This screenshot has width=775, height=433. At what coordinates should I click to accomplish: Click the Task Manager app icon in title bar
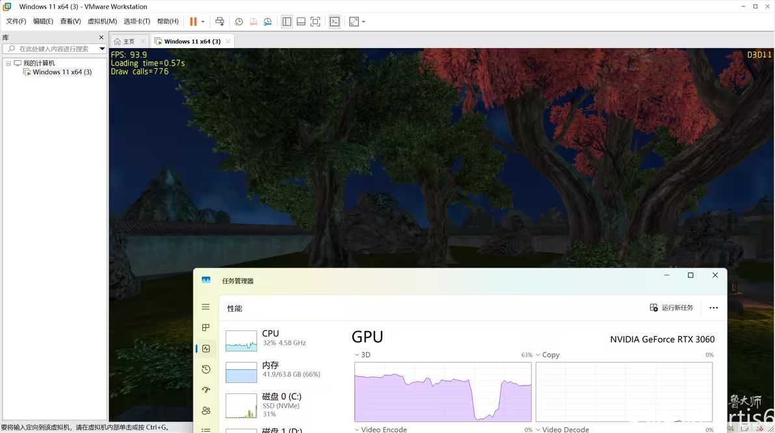pyautogui.click(x=206, y=280)
